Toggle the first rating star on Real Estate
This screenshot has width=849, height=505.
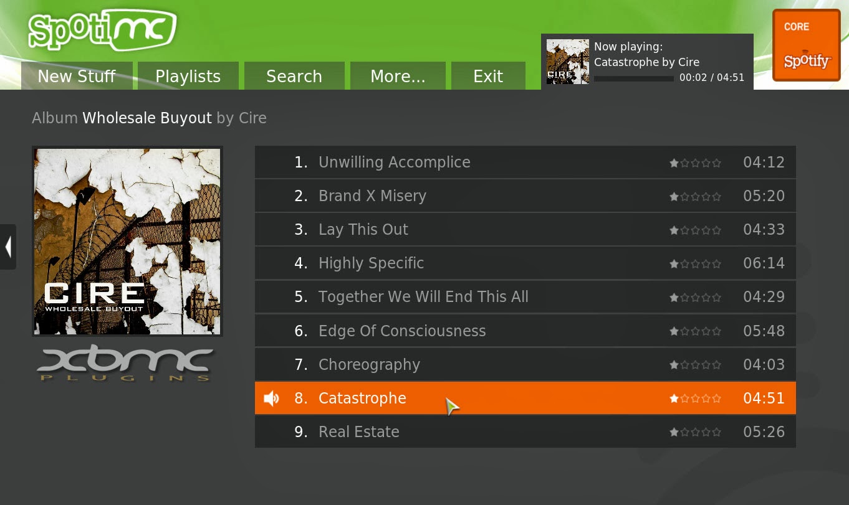674,432
